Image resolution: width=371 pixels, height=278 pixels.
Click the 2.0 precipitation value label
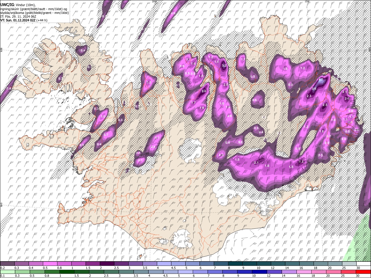pyautogui.click(x=226, y=85)
